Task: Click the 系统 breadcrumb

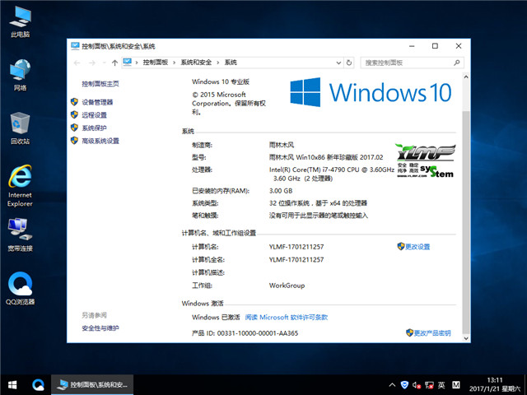Action: [x=231, y=63]
